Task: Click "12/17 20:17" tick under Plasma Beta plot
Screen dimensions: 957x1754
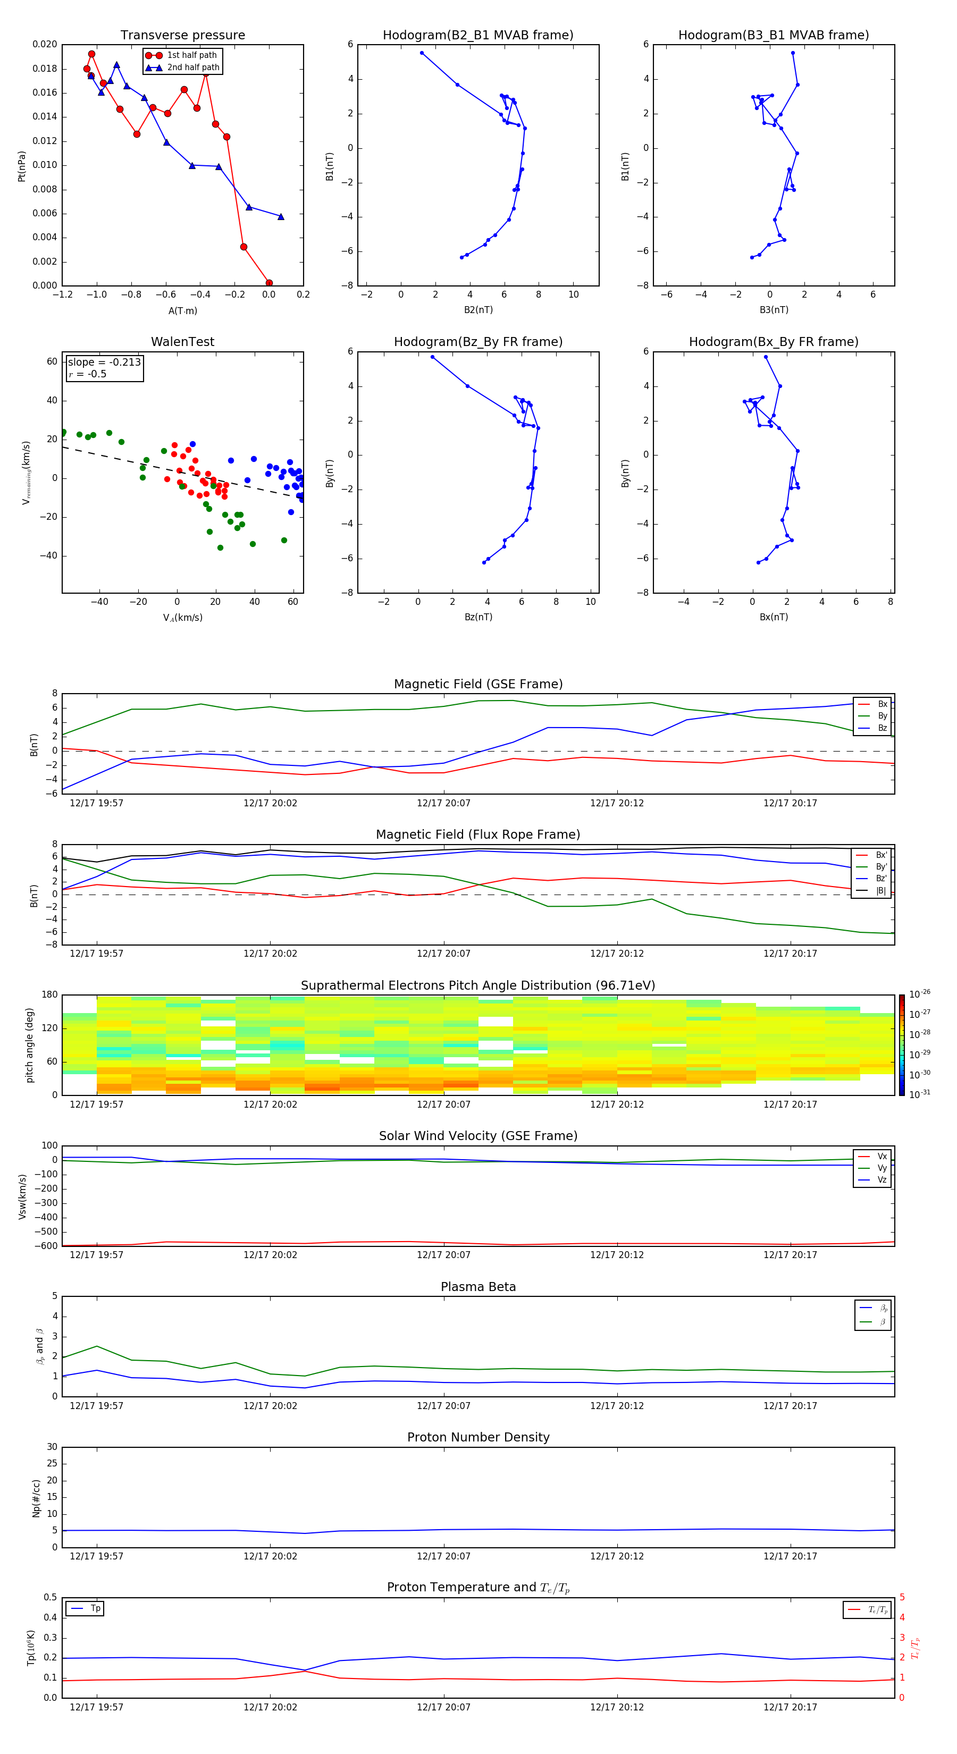Action: 790,1406
